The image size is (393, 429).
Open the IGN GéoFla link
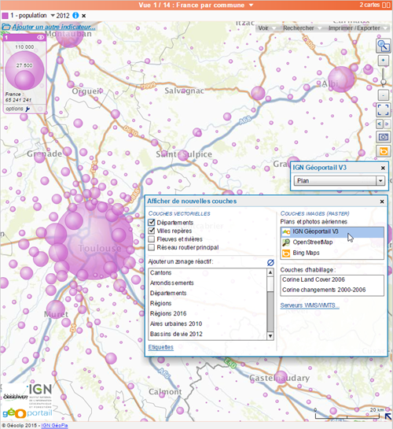(x=54, y=426)
